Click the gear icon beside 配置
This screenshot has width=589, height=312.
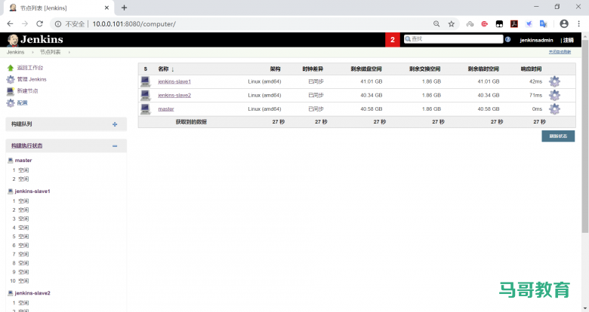coord(11,102)
